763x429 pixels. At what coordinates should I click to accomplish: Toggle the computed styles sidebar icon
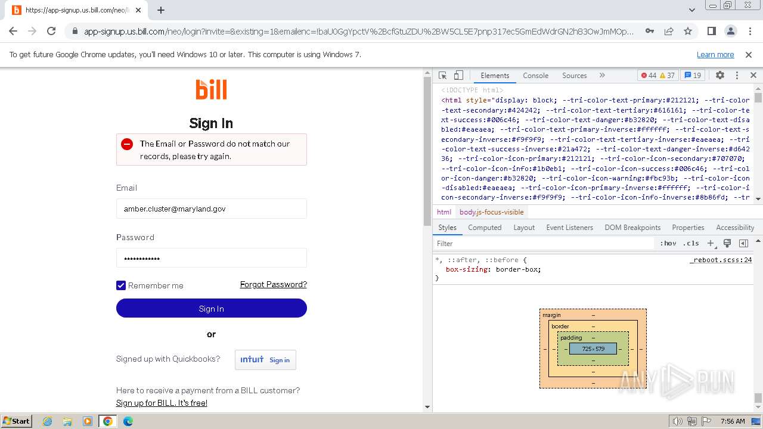pyautogui.click(x=743, y=243)
